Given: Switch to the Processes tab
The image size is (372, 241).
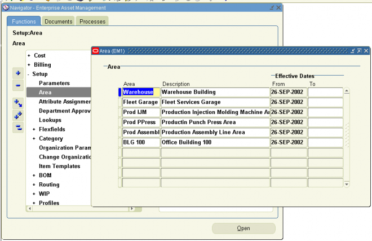Looking at the screenshot, I should (92, 21).
